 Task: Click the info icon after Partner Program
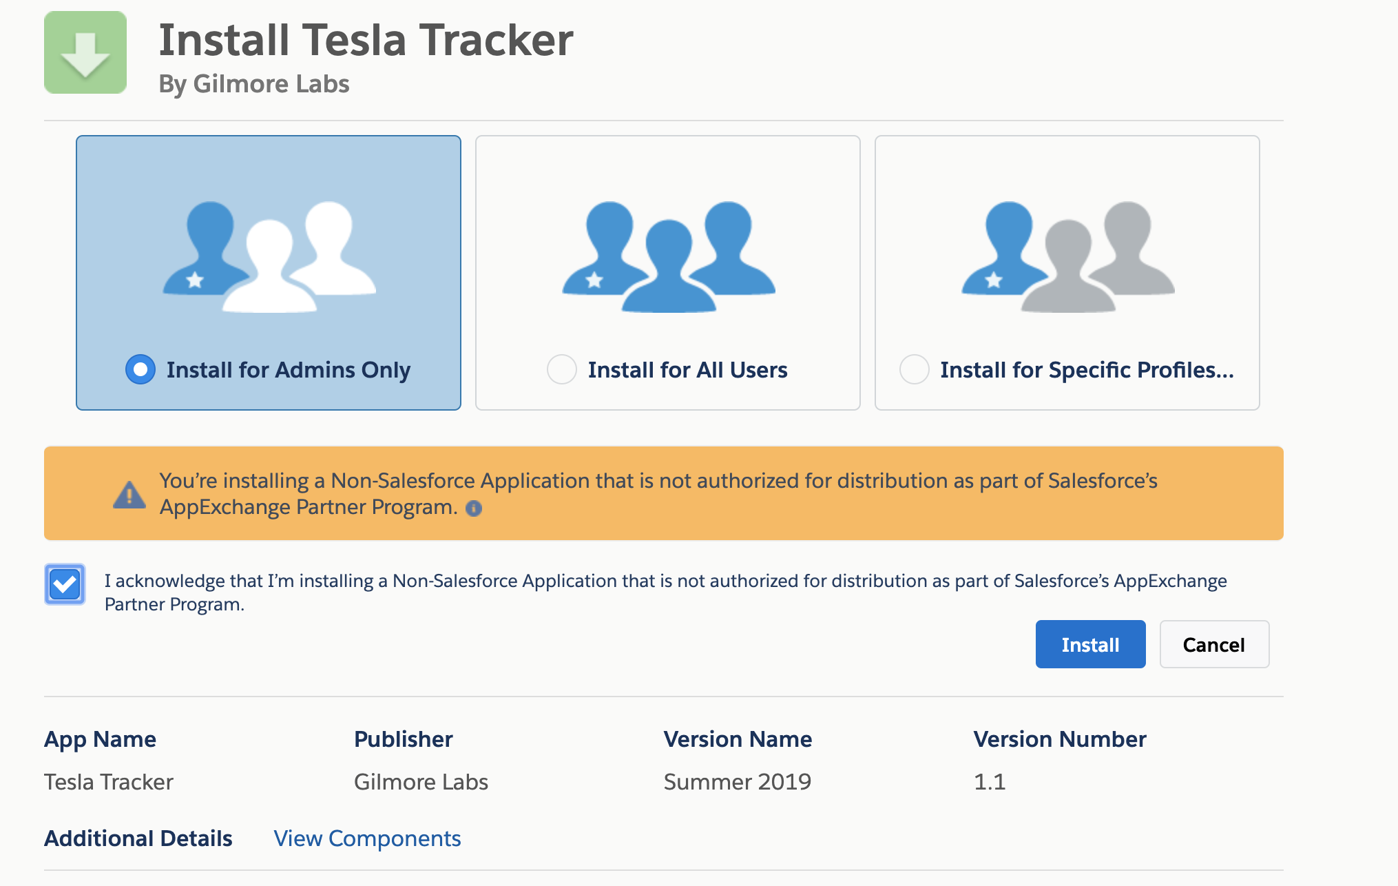point(474,508)
